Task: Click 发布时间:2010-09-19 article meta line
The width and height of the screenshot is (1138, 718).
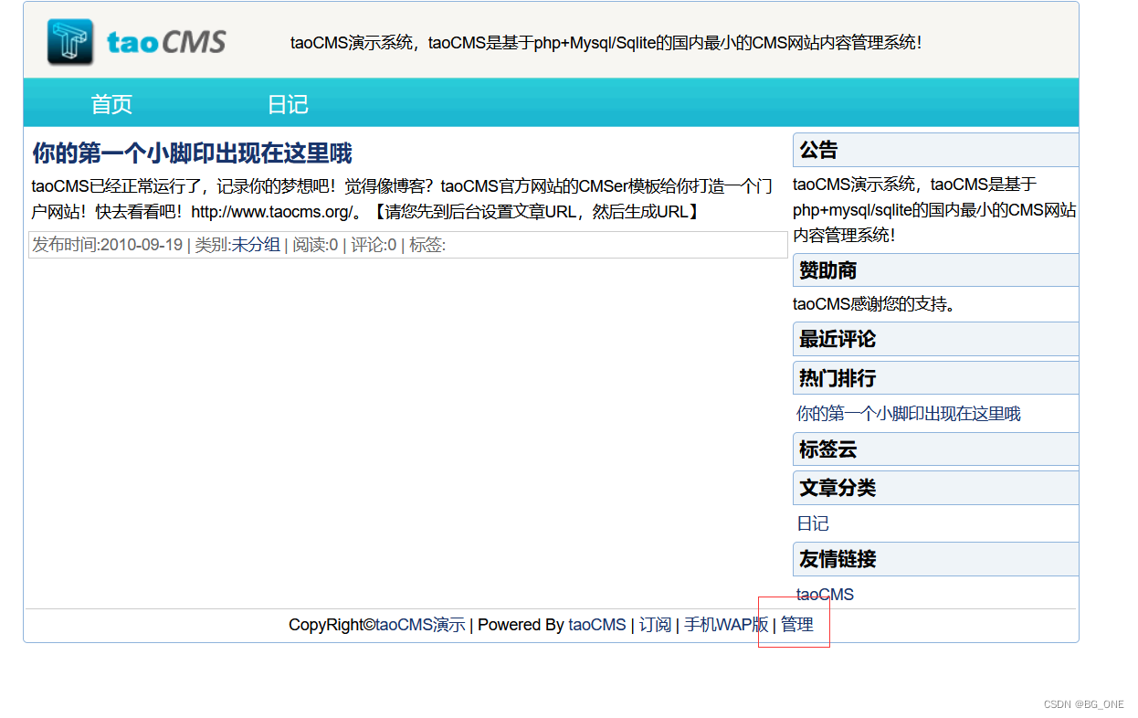Action: pyautogui.click(x=407, y=245)
